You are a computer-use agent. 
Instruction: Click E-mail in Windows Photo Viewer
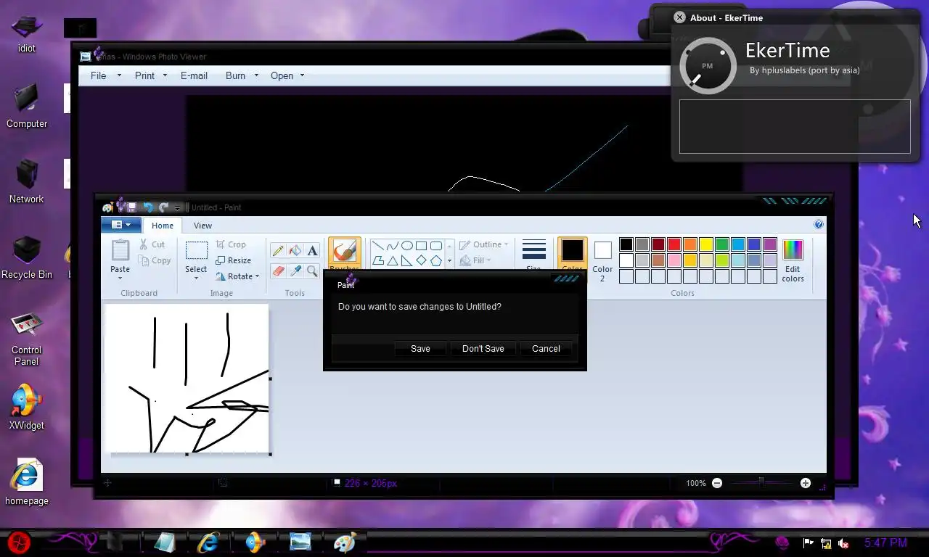point(194,75)
